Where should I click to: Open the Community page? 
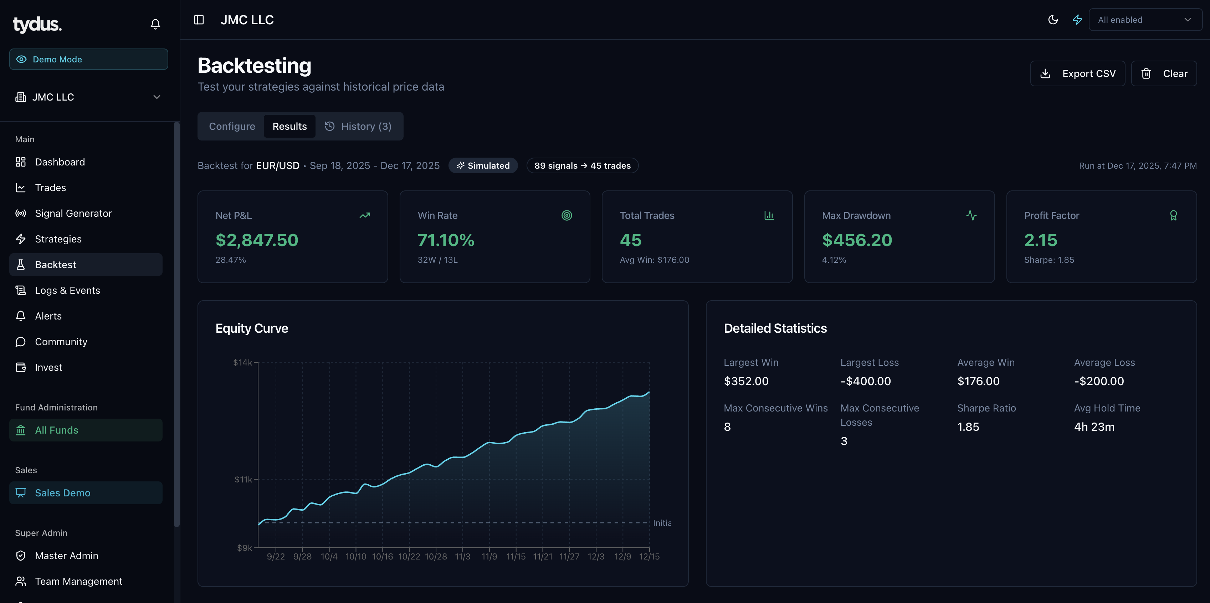point(61,341)
